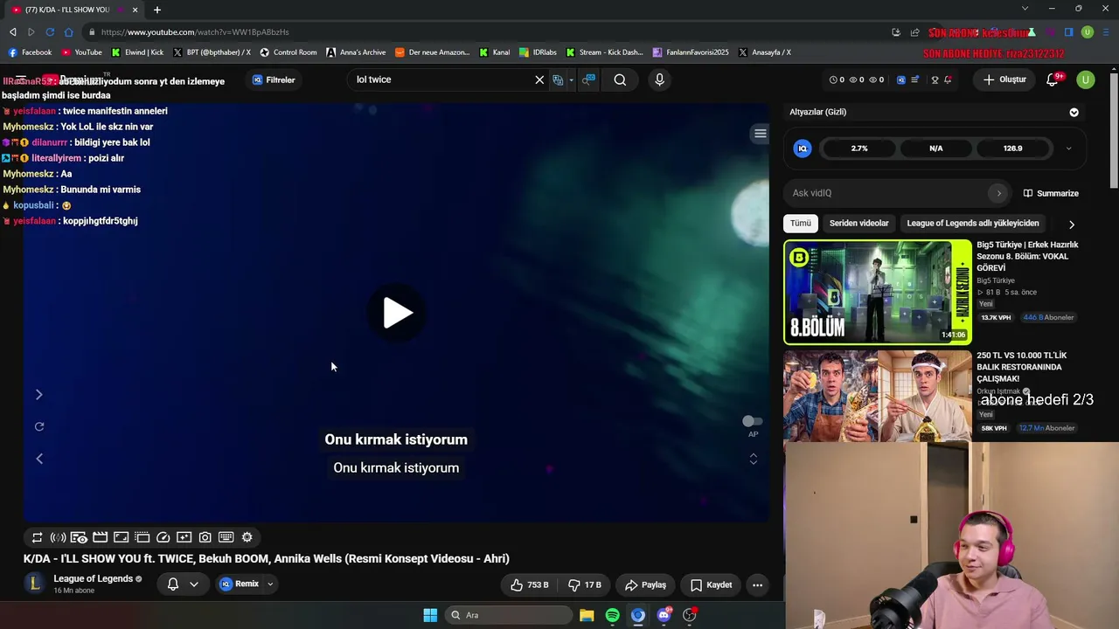Open the green U account avatar on YouTube
The width and height of the screenshot is (1119, 629).
point(1086,79)
